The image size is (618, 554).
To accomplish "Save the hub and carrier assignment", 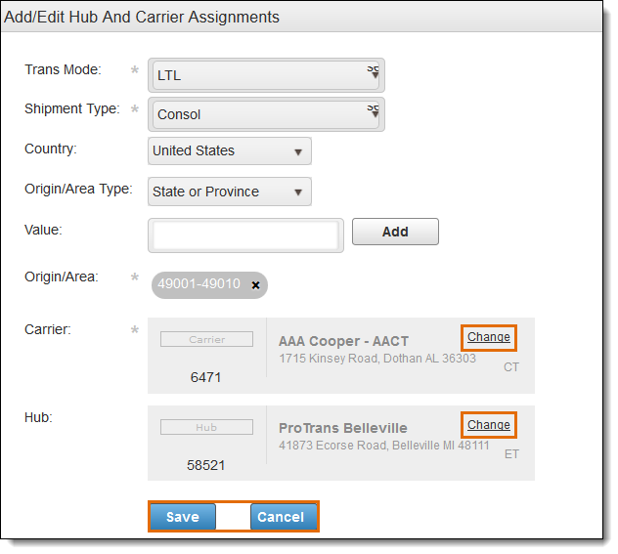I will click(x=183, y=517).
